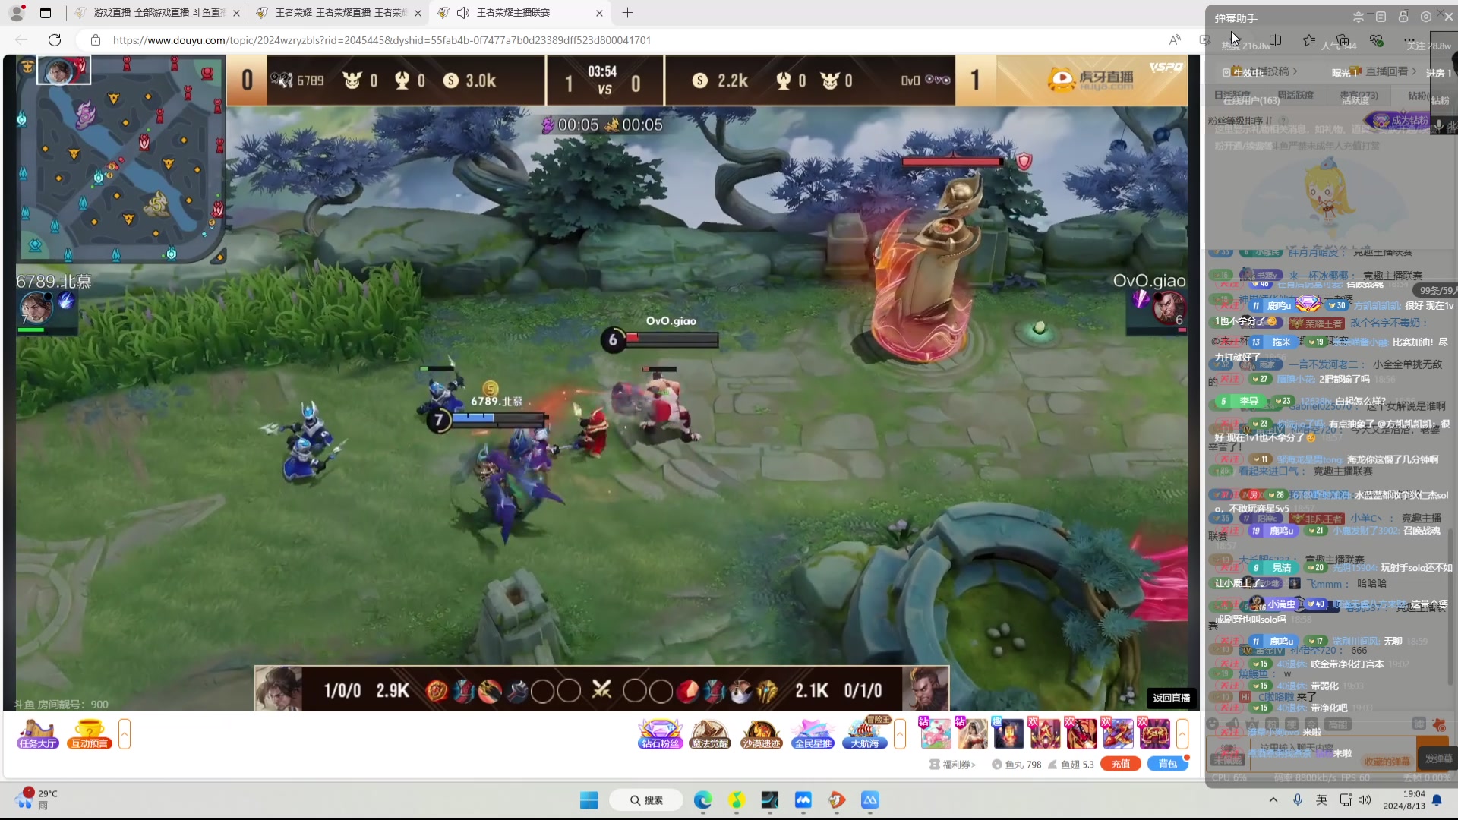Click the 充值 recharge button
The width and height of the screenshot is (1458, 820).
click(1120, 764)
